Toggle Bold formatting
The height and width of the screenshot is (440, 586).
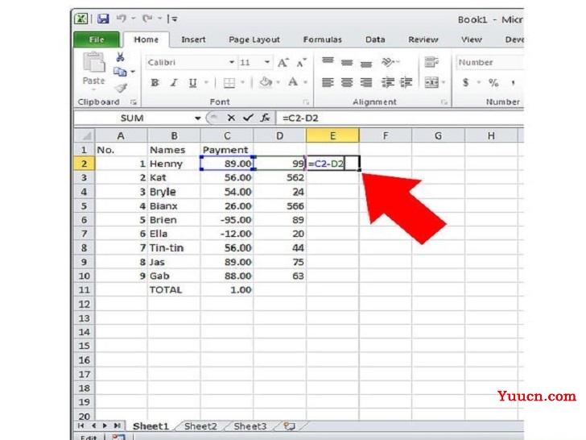tap(155, 83)
